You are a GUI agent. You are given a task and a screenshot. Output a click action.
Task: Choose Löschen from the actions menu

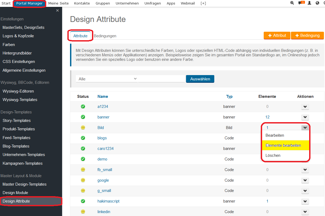pos(285,155)
